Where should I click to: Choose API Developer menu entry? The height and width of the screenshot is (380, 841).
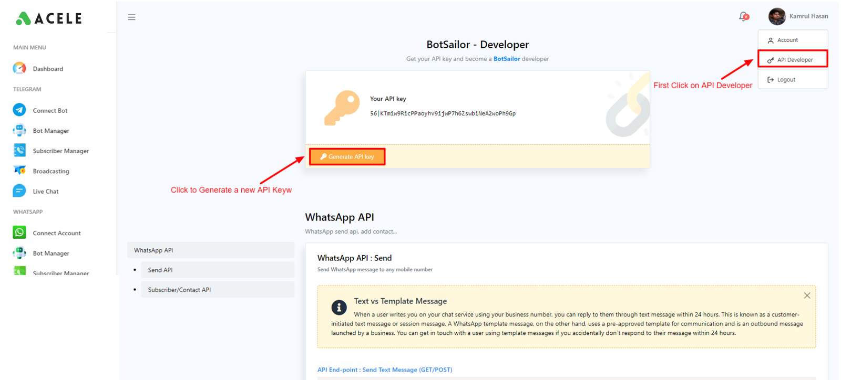pyautogui.click(x=793, y=59)
